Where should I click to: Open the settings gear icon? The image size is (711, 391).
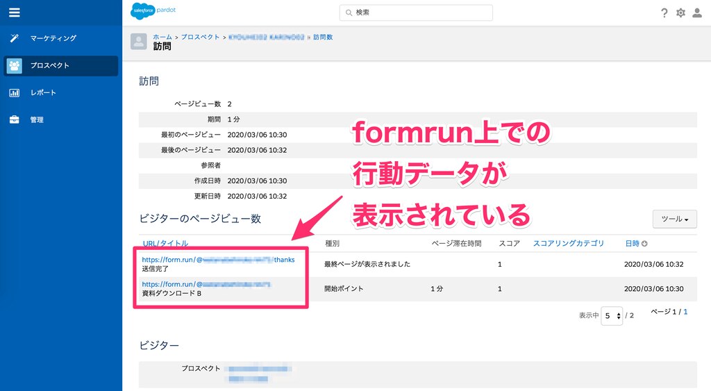pos(680,13)
